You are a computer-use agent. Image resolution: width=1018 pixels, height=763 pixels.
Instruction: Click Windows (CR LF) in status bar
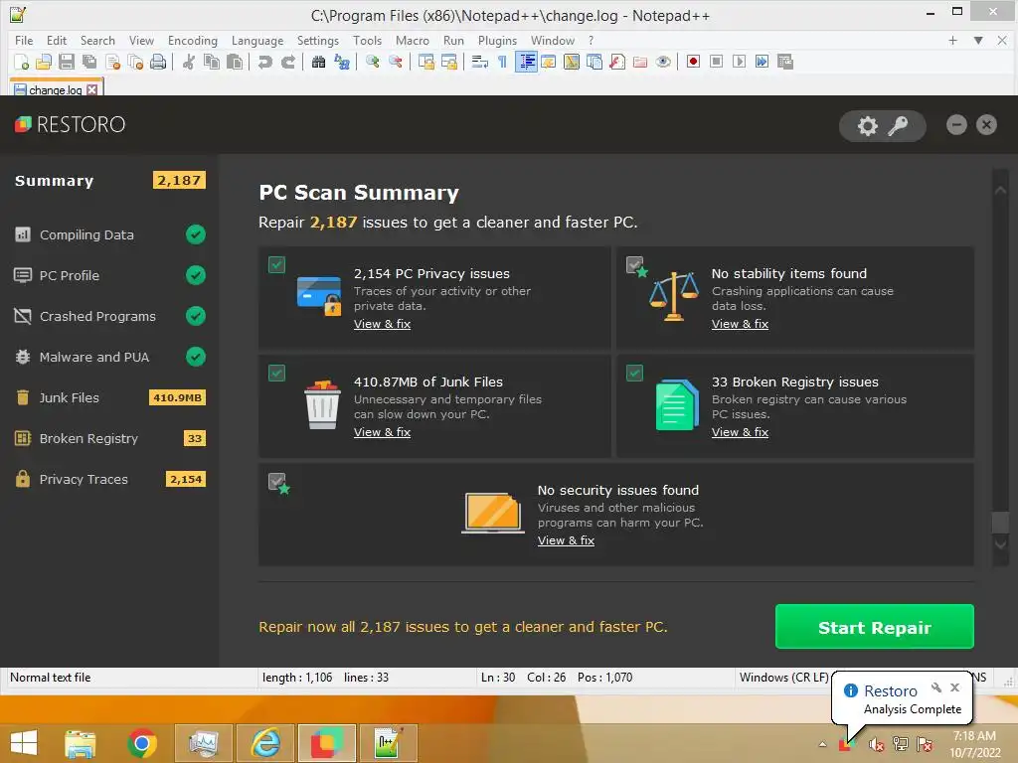783,678
